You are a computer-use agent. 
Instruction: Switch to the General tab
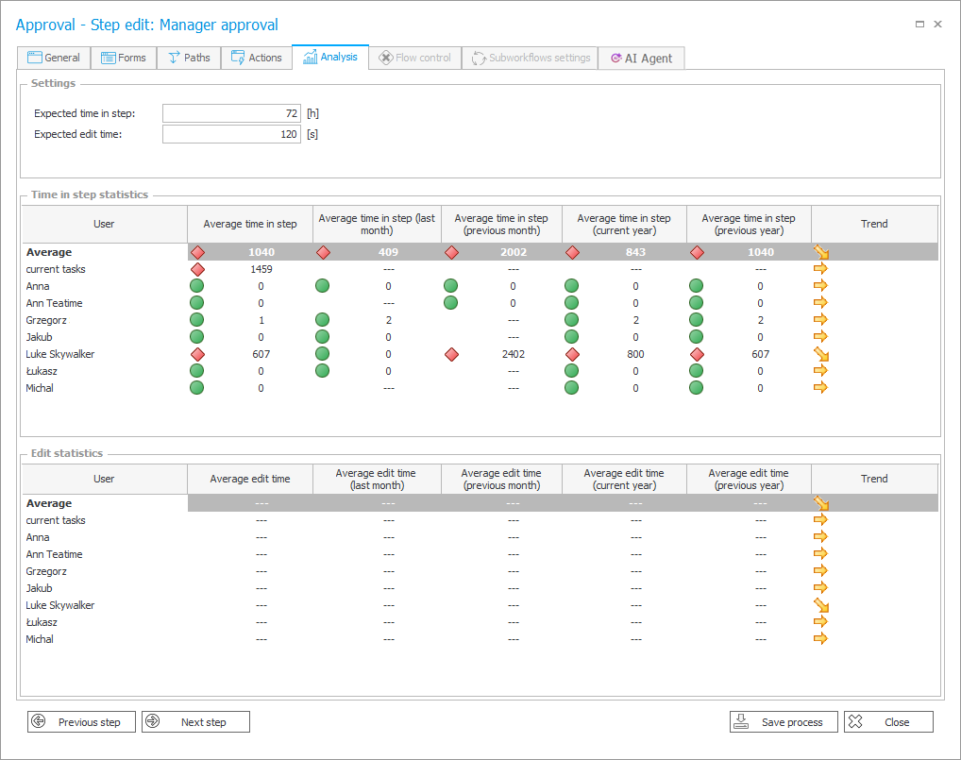54,58
